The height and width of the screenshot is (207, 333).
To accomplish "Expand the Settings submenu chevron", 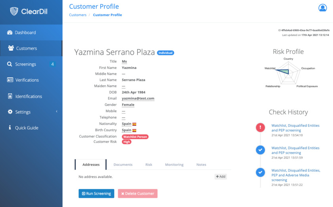I will point(57,112).
